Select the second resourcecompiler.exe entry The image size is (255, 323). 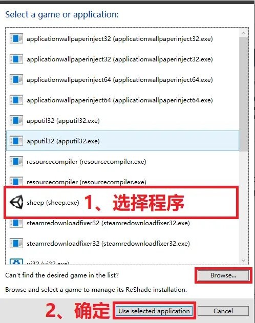pos(122,182)
